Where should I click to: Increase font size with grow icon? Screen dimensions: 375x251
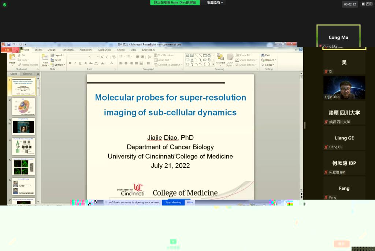(102, 57)
